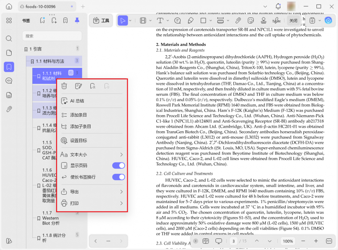Open the search panel in left sidebar
Image resolution: width=338 pixels, height=250 pixels.
(x=9, y=39)
